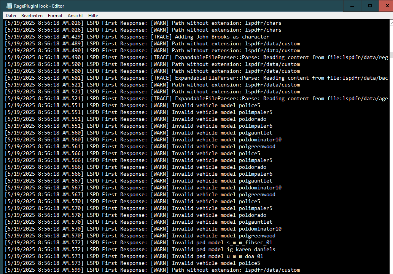Click 'Invalid ped model u_m_m_doa_01' line
The height and width of the screenshot is (274, 393).
click(x=134, y=256)
